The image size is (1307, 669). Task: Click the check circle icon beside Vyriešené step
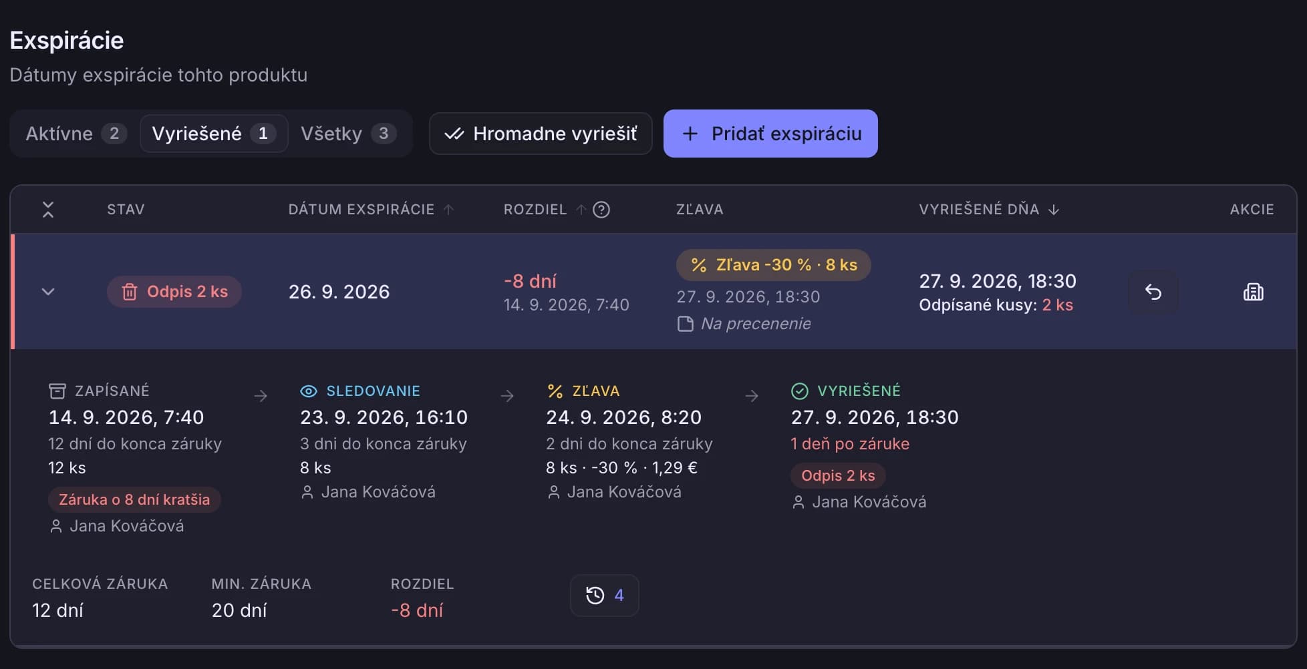tap(800, 391)
